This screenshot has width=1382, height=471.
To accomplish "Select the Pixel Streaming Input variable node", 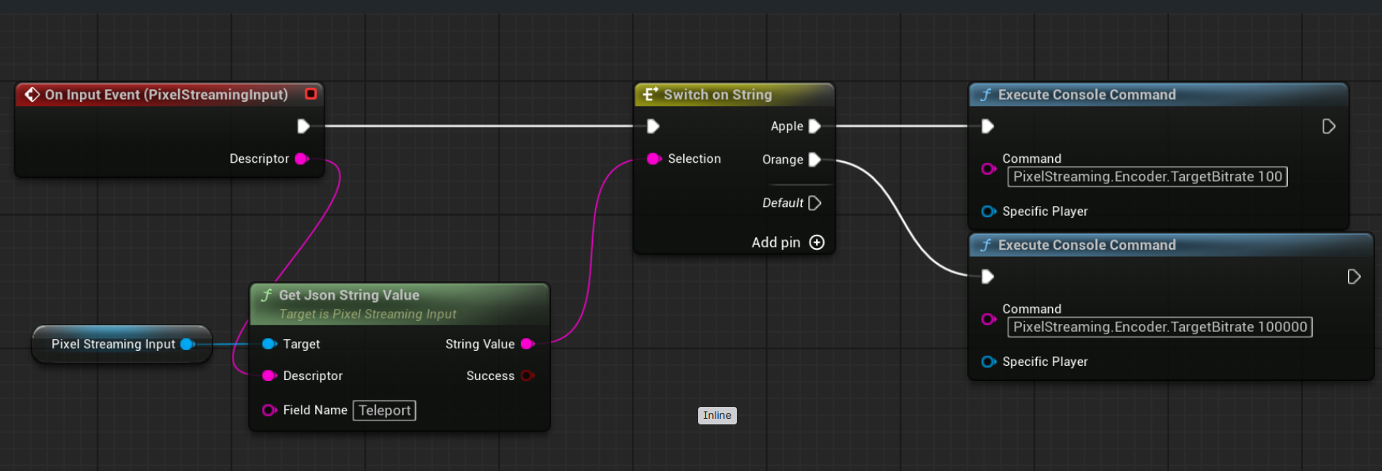I will point(113,345).
